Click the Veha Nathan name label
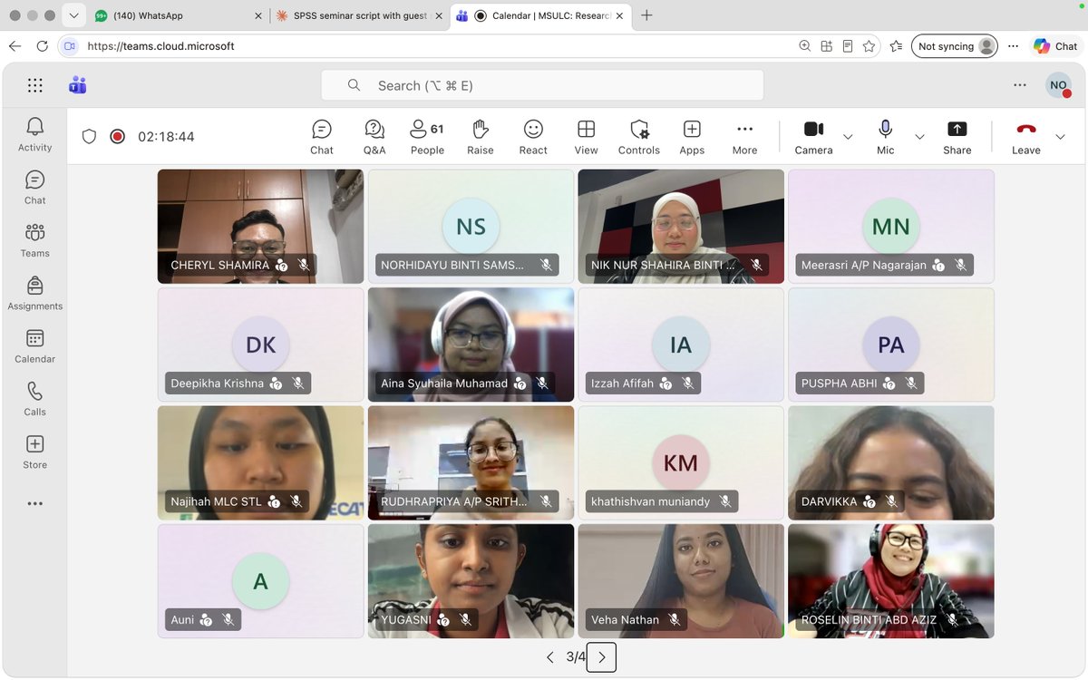Screen dimensions: 1088x680 (626, 620)
